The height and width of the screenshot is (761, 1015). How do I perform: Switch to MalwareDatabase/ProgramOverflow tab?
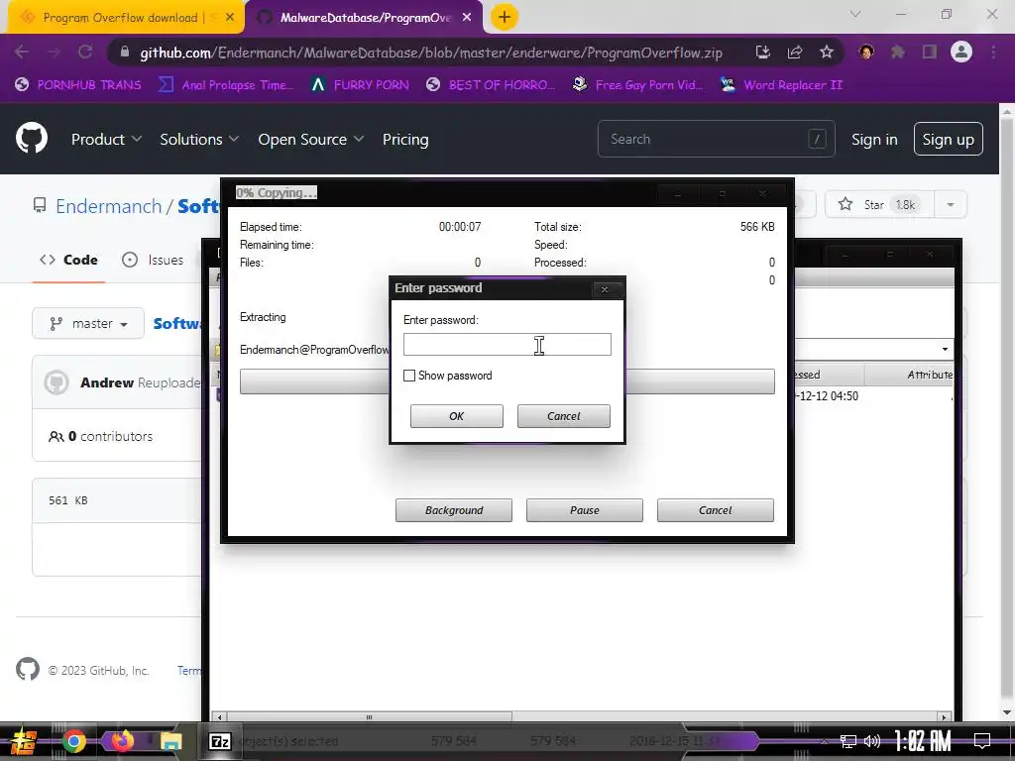(366, 18)
